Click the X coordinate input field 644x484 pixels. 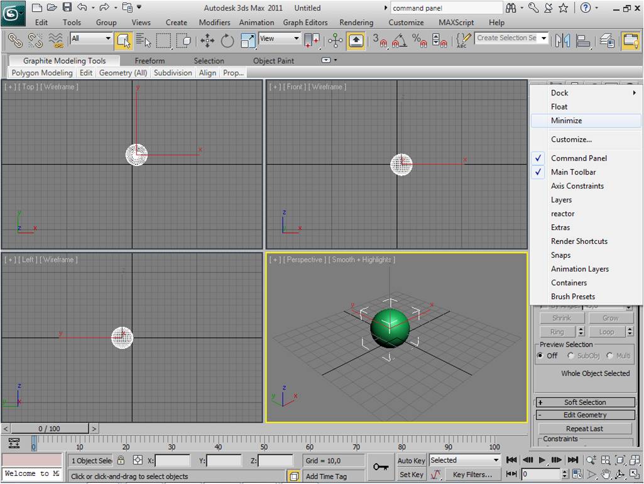tap(173, 461)
